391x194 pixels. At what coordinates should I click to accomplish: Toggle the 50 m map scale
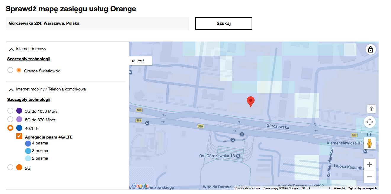[x=316, y=188]
